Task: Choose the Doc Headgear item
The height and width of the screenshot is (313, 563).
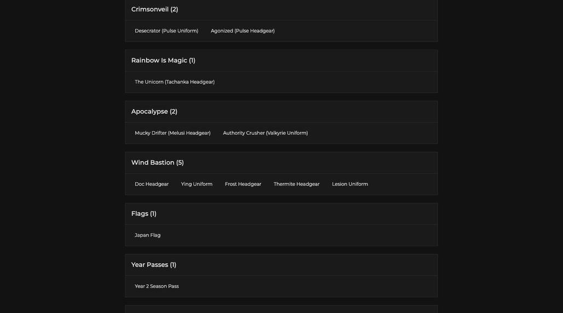Action: click(152, 184)
